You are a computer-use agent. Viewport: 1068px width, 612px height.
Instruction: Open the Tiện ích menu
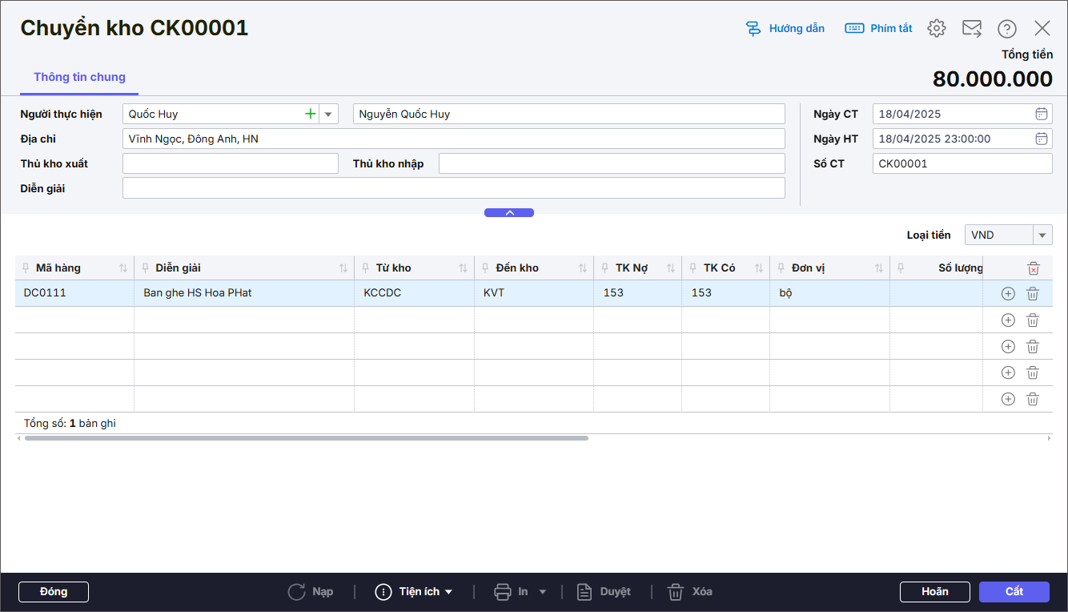coord(415,592)
